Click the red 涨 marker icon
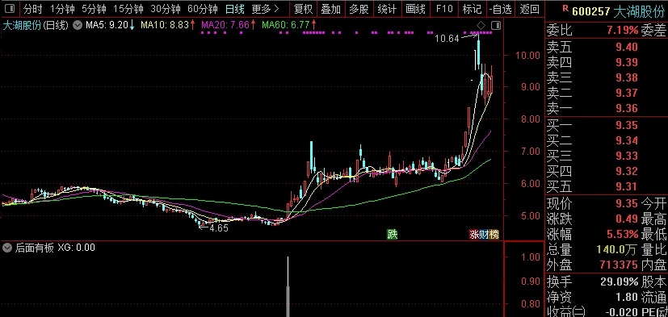 (473, 234)
